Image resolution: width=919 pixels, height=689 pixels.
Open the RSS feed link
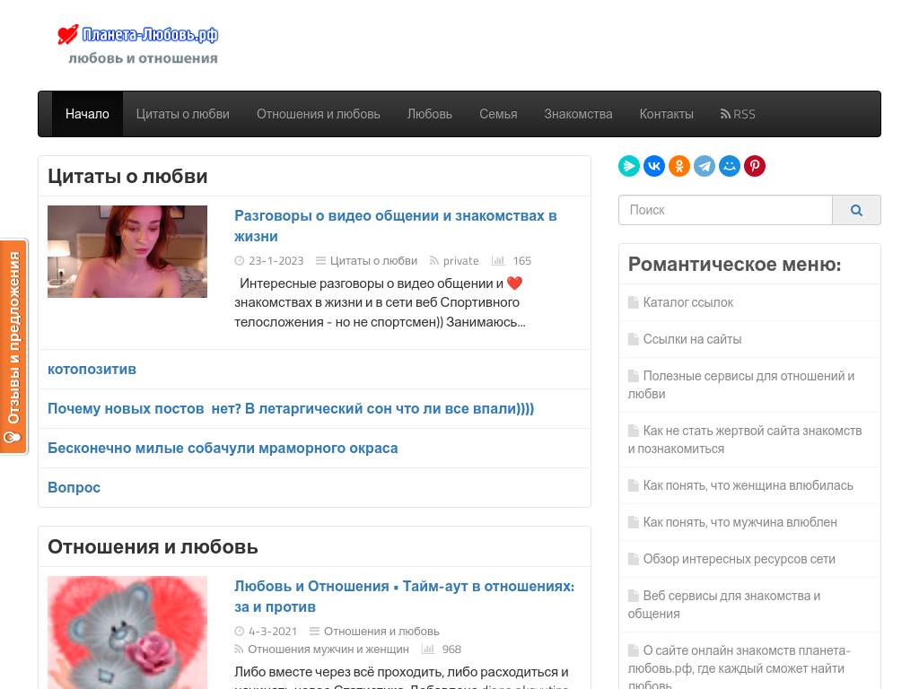coord(738,114)
